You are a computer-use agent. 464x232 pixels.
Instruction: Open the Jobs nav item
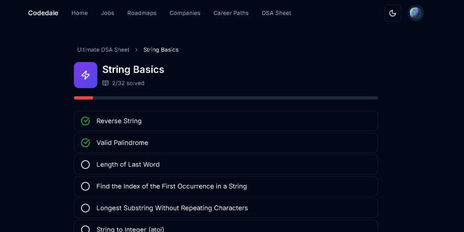click(107, 13)
